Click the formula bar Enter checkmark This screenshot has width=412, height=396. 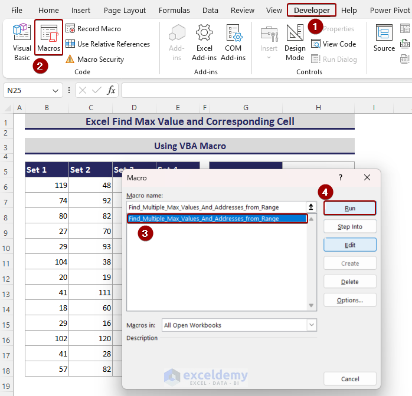point(96,91)
